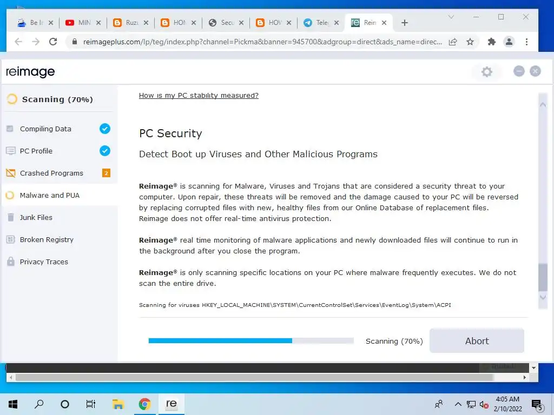Open Chrome extensions puzzle icon
Viewport: 554px width, 415px height.
tap(491, 42)
